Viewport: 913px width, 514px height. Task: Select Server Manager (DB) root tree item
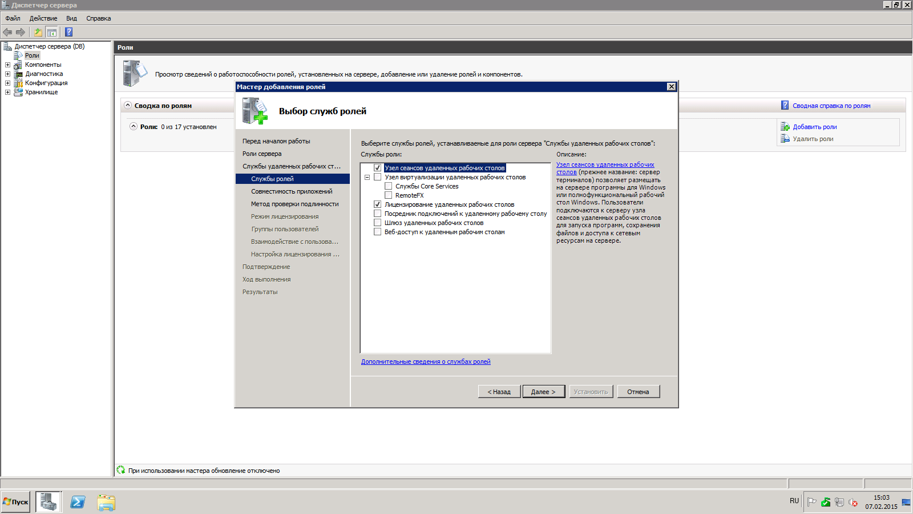point(50,46)
